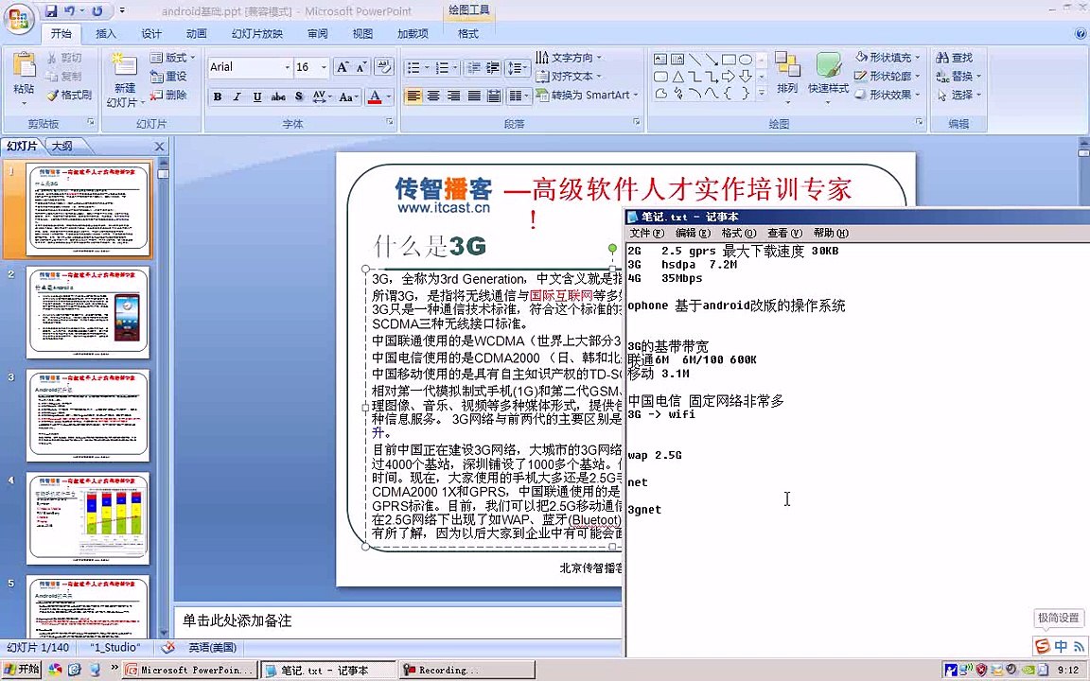Viewport: 1090px width, 681px height.
Task: Click the Quick Styles (快速样式) button
Action: click(828, 77)
